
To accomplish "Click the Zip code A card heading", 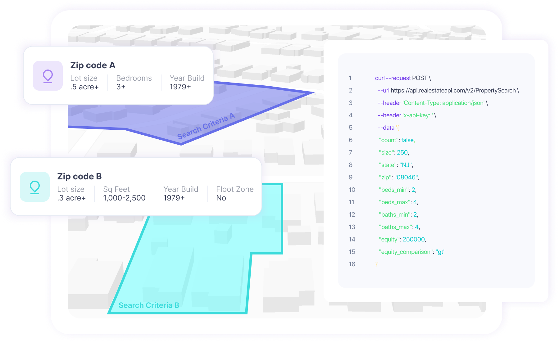I will pyautogui.click(x=93, y=65).
